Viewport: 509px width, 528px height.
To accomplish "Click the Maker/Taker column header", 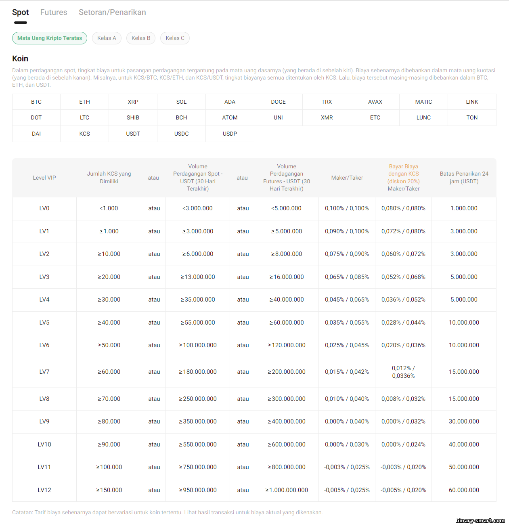I will point(347,178).
